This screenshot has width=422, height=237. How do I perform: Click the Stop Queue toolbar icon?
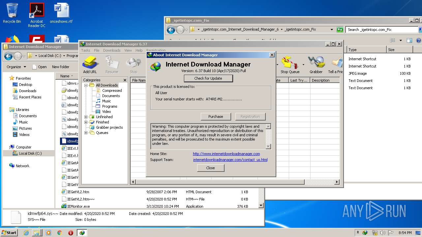290,65
